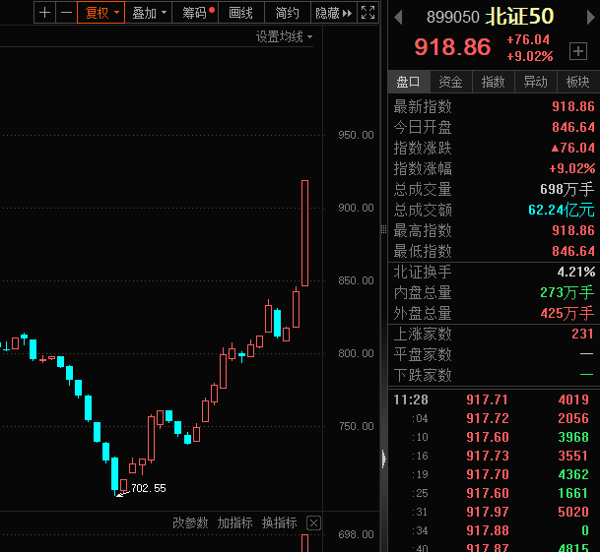Click 换指标 to change indicator
Image resolution: width=600 pixels, height=552 pixels.
pos(279,522)
